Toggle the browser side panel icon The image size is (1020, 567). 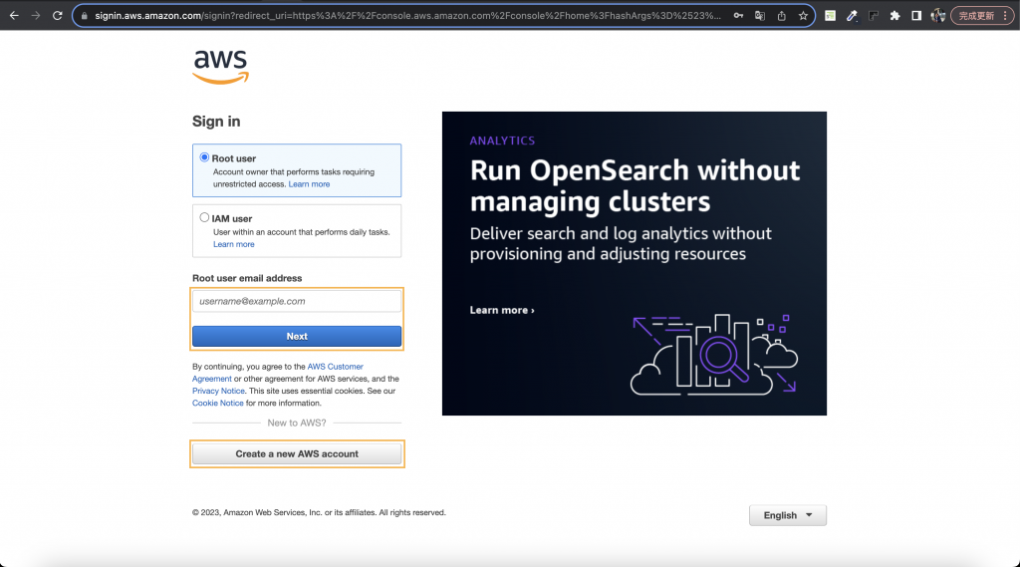click(916, 16)
